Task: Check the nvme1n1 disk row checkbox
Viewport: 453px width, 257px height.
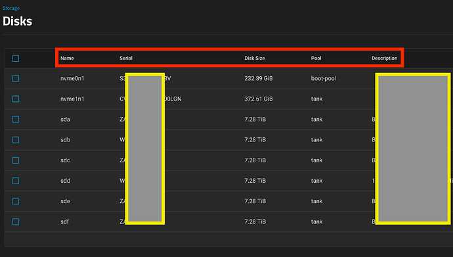Action: (16, 99)
